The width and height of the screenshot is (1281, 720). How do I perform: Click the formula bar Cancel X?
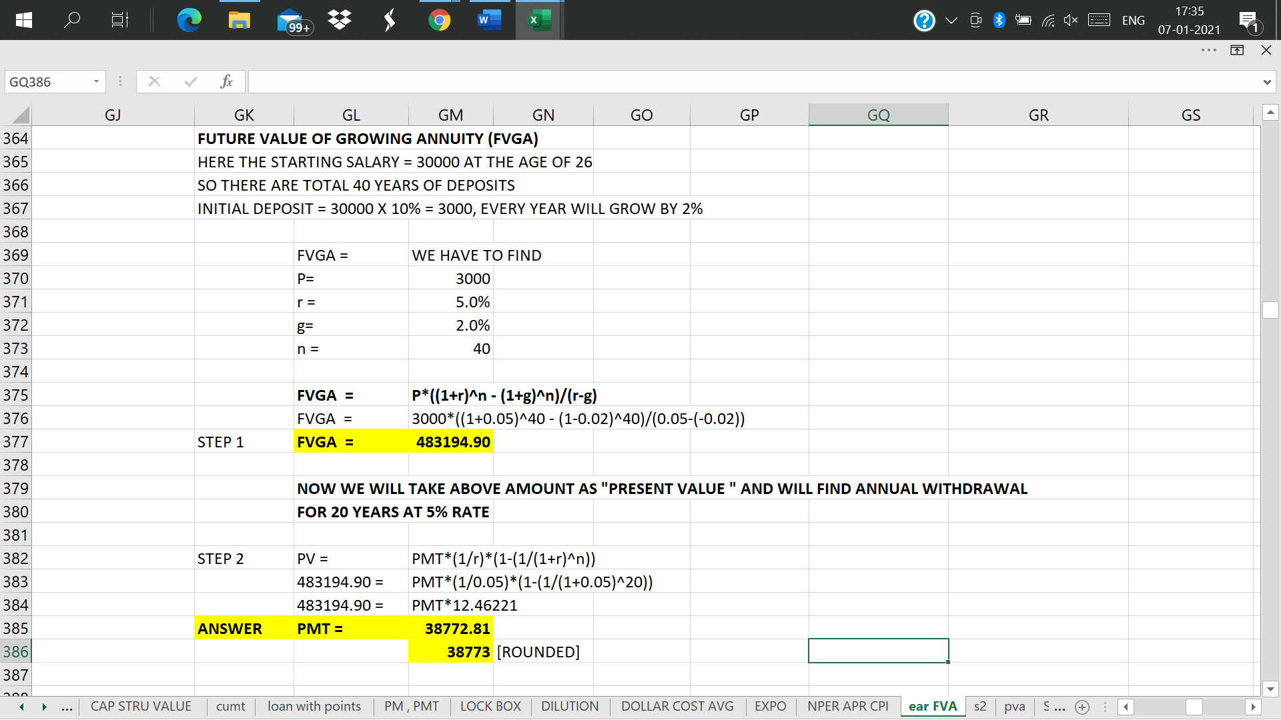pyautogui.click(x=154, y=81)
